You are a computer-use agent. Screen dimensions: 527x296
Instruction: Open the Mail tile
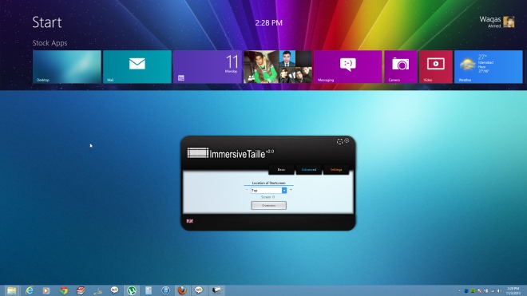(137, 67)
